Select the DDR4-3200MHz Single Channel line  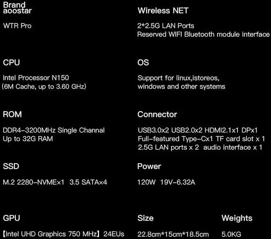click(x=54, y=130)
